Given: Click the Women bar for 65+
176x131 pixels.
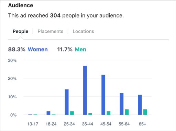Looking at the screenshot, I should pos(140,105).
